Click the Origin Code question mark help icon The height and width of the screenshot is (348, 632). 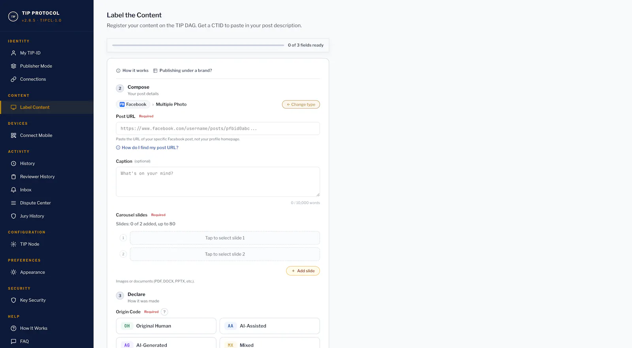[164, 312]
